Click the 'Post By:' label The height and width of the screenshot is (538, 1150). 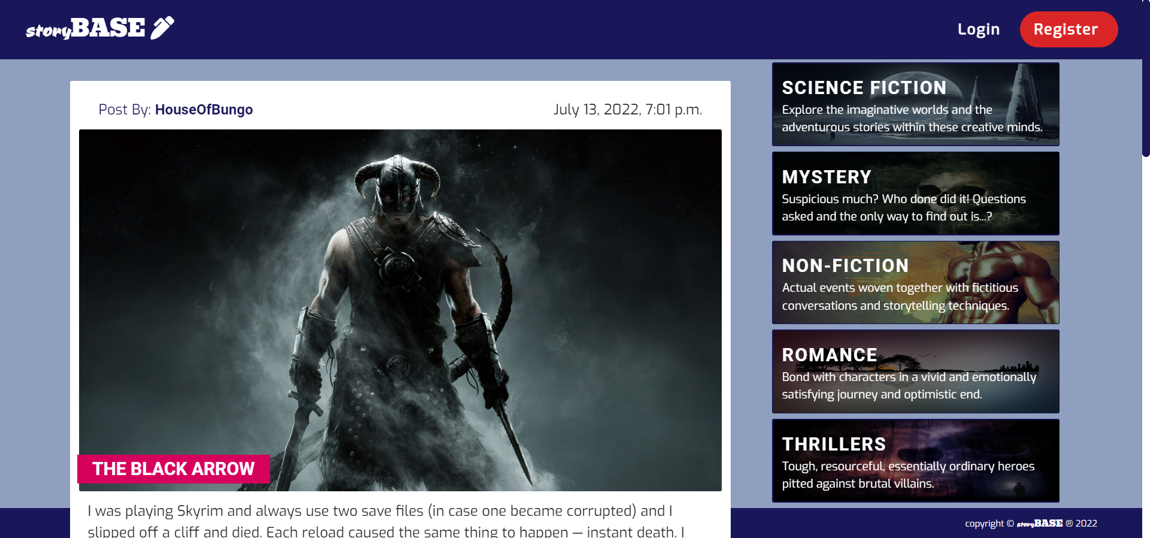point(125,110)
